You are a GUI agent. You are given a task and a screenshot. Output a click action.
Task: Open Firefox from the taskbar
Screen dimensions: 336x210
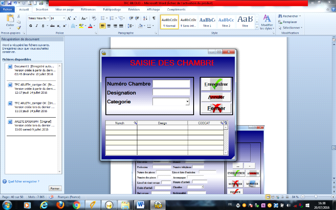(x=60, y=205)
